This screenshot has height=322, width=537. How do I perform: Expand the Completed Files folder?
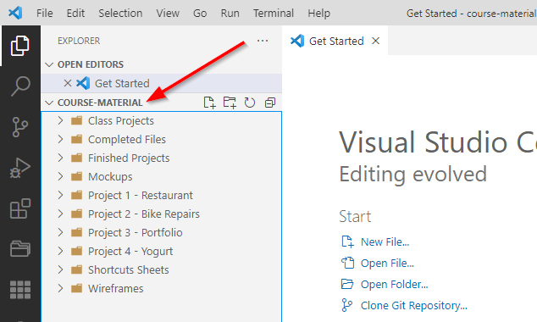click(61, 139)
